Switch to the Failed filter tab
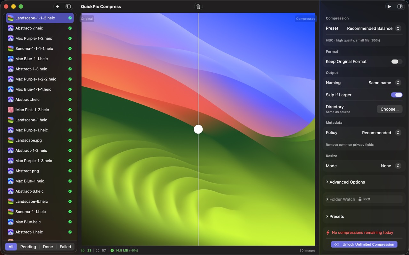This screenshot has width=409, height=255. pos(66,247)
